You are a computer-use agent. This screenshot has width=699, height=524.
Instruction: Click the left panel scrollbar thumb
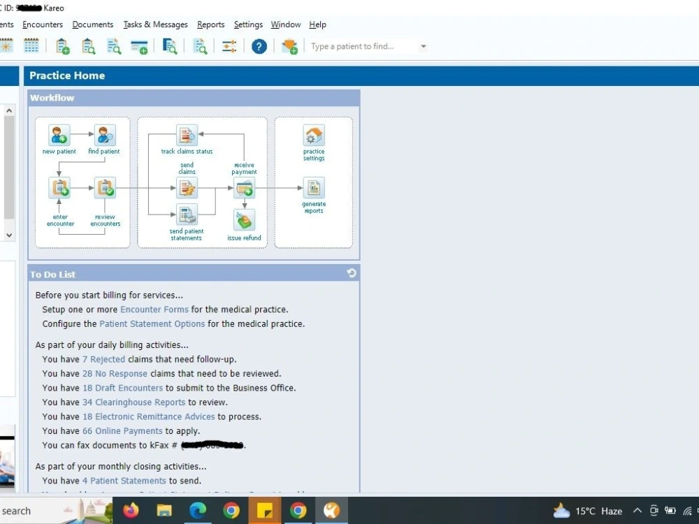click(x=9, y=167)
